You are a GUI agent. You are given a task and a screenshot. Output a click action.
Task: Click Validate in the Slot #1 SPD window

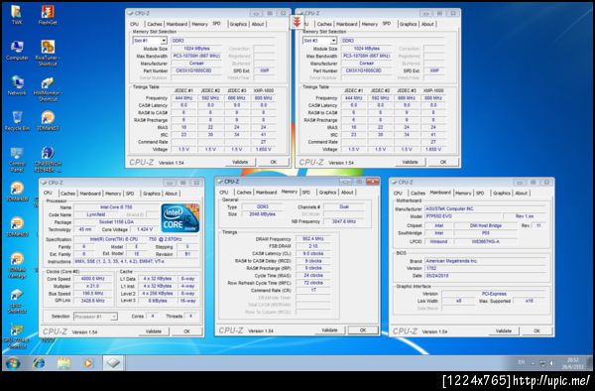240,162
